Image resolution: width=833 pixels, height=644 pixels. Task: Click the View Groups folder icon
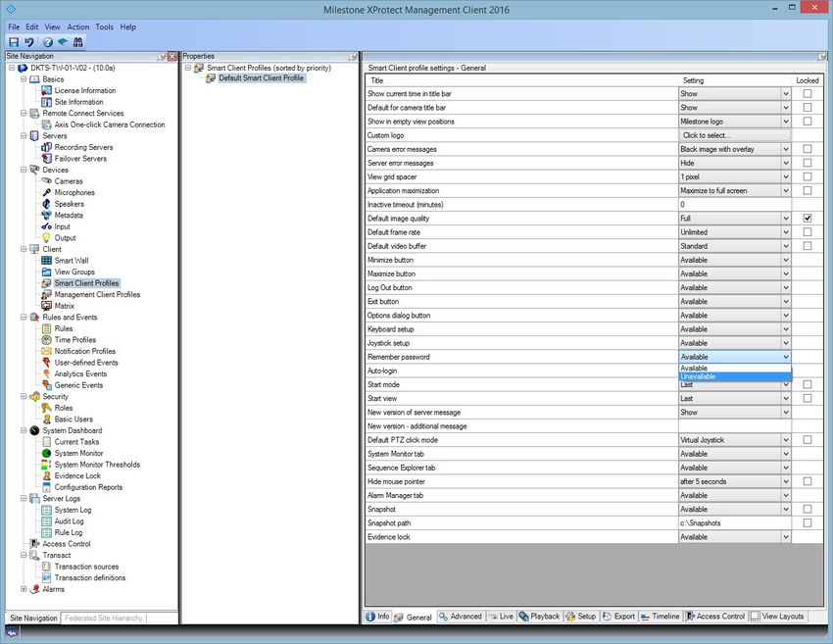click(x=47, y=272)
